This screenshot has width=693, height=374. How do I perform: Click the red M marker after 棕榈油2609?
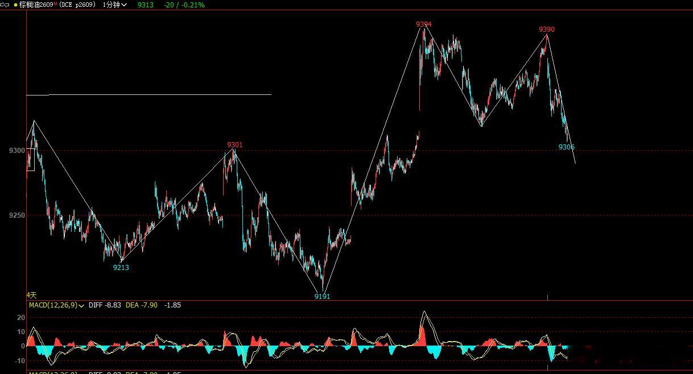[x=56, y=3]
